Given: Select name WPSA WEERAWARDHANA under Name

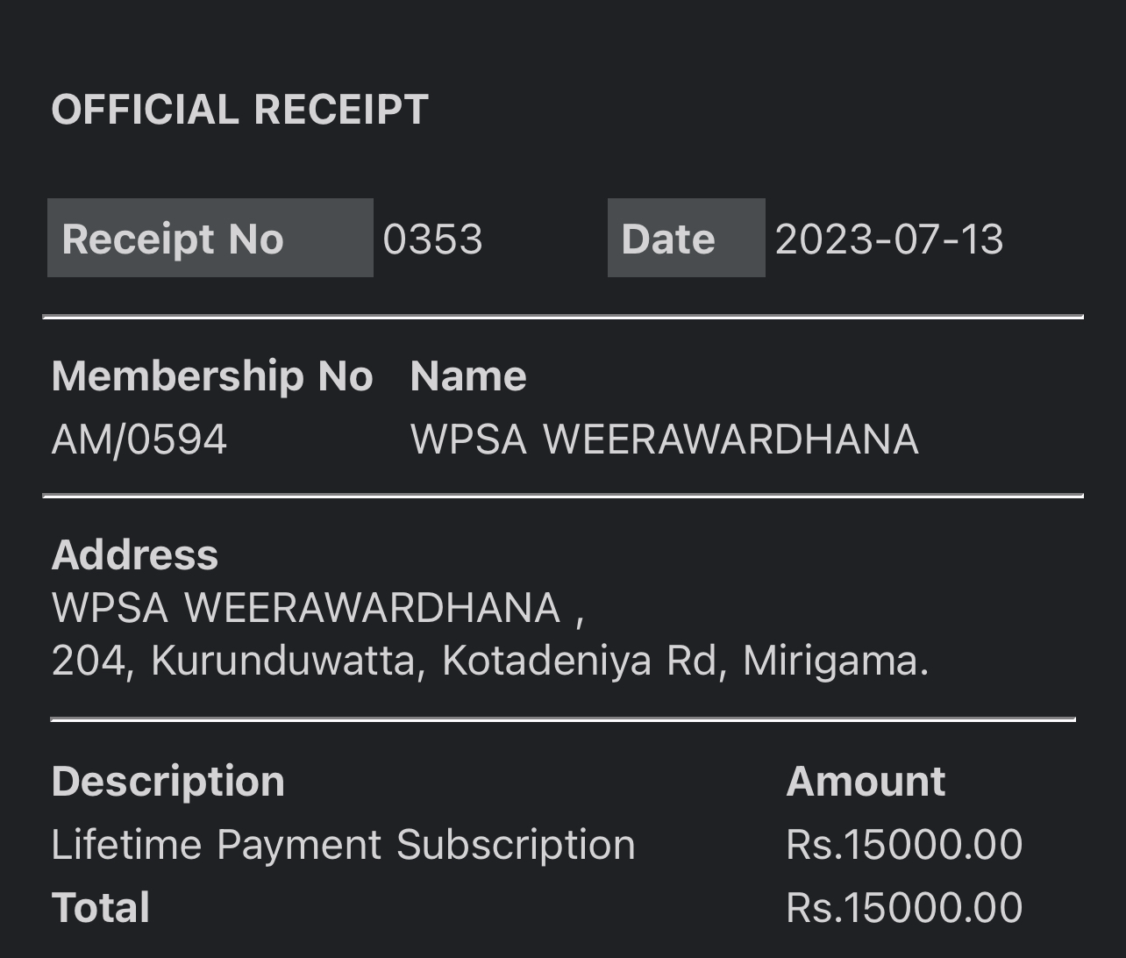Looking at the screenshot, I should tap(665, 439).
